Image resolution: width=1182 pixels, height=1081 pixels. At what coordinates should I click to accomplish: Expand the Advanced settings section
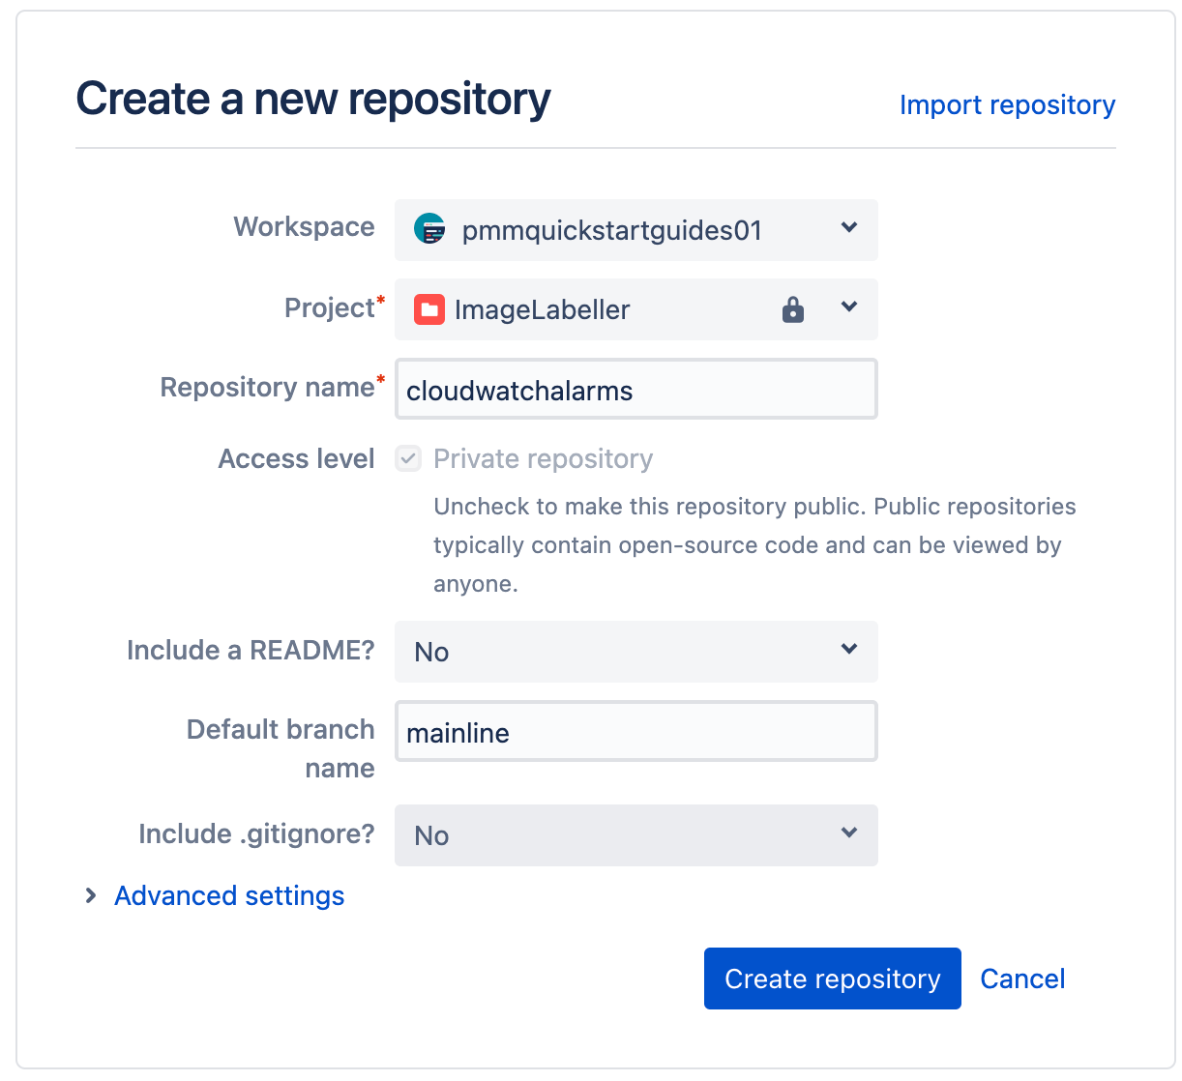coord(228,895)
